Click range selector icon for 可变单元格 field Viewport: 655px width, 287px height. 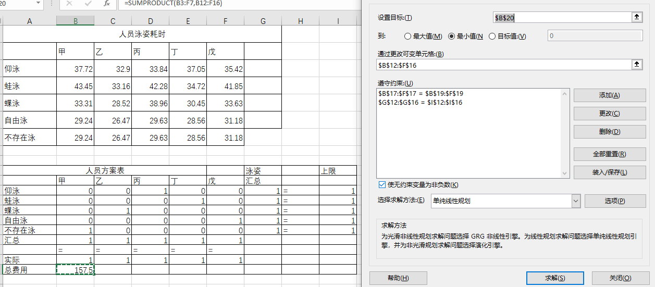637,65
